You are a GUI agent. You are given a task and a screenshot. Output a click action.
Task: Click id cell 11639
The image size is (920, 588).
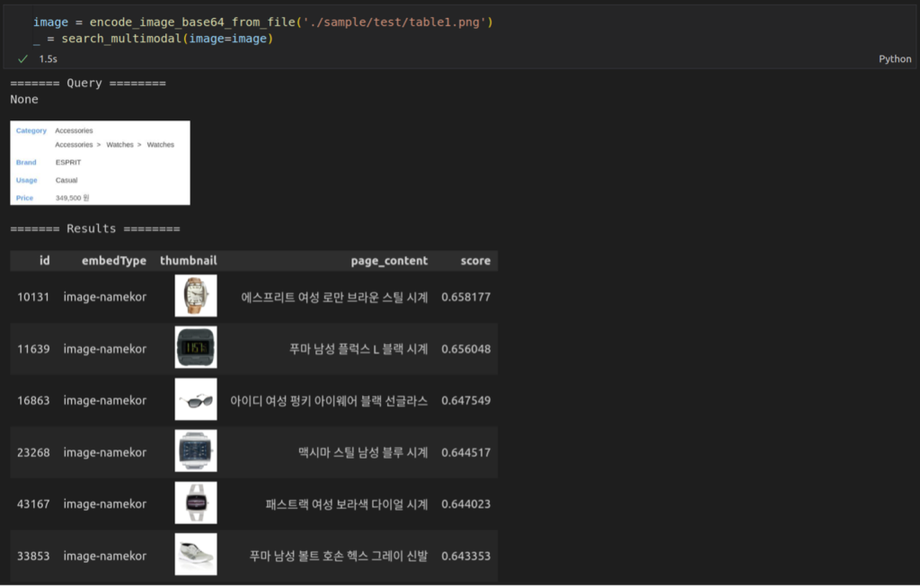tap(33, 349)
